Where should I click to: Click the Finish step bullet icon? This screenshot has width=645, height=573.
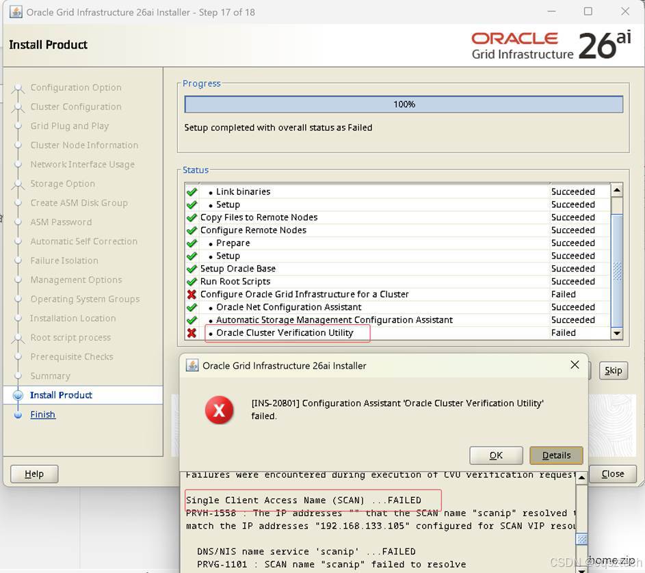point(18,414)
